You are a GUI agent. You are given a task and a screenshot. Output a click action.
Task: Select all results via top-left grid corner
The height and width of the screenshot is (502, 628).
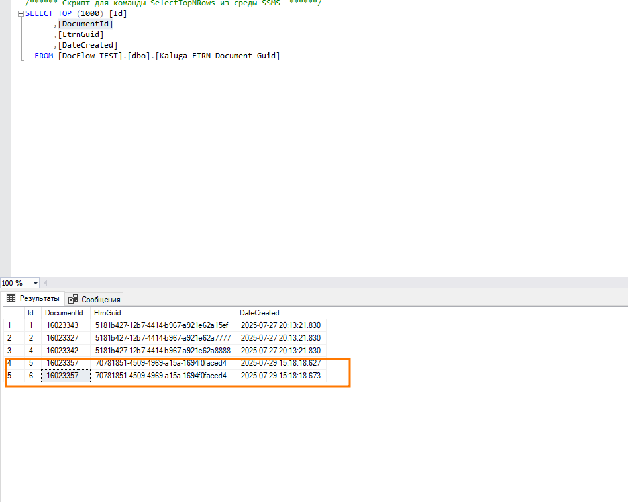(14, 313)
